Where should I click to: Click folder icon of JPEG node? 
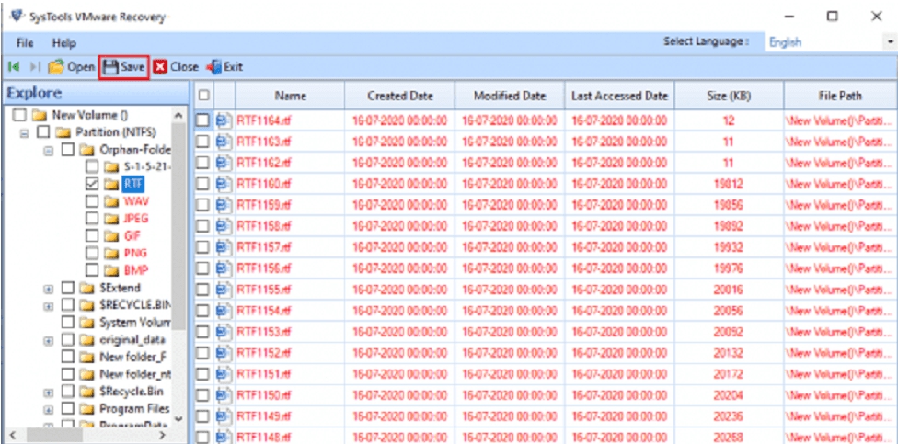111,218
